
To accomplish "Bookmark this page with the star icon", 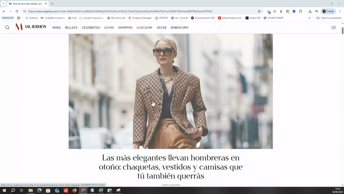I will pos(259,11).
